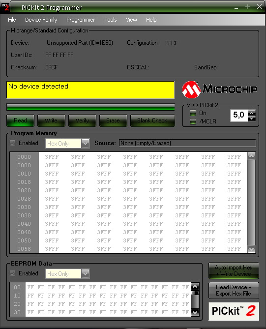Click Read Device + Export Hex File
266x329 pixels.
point(234,290)
